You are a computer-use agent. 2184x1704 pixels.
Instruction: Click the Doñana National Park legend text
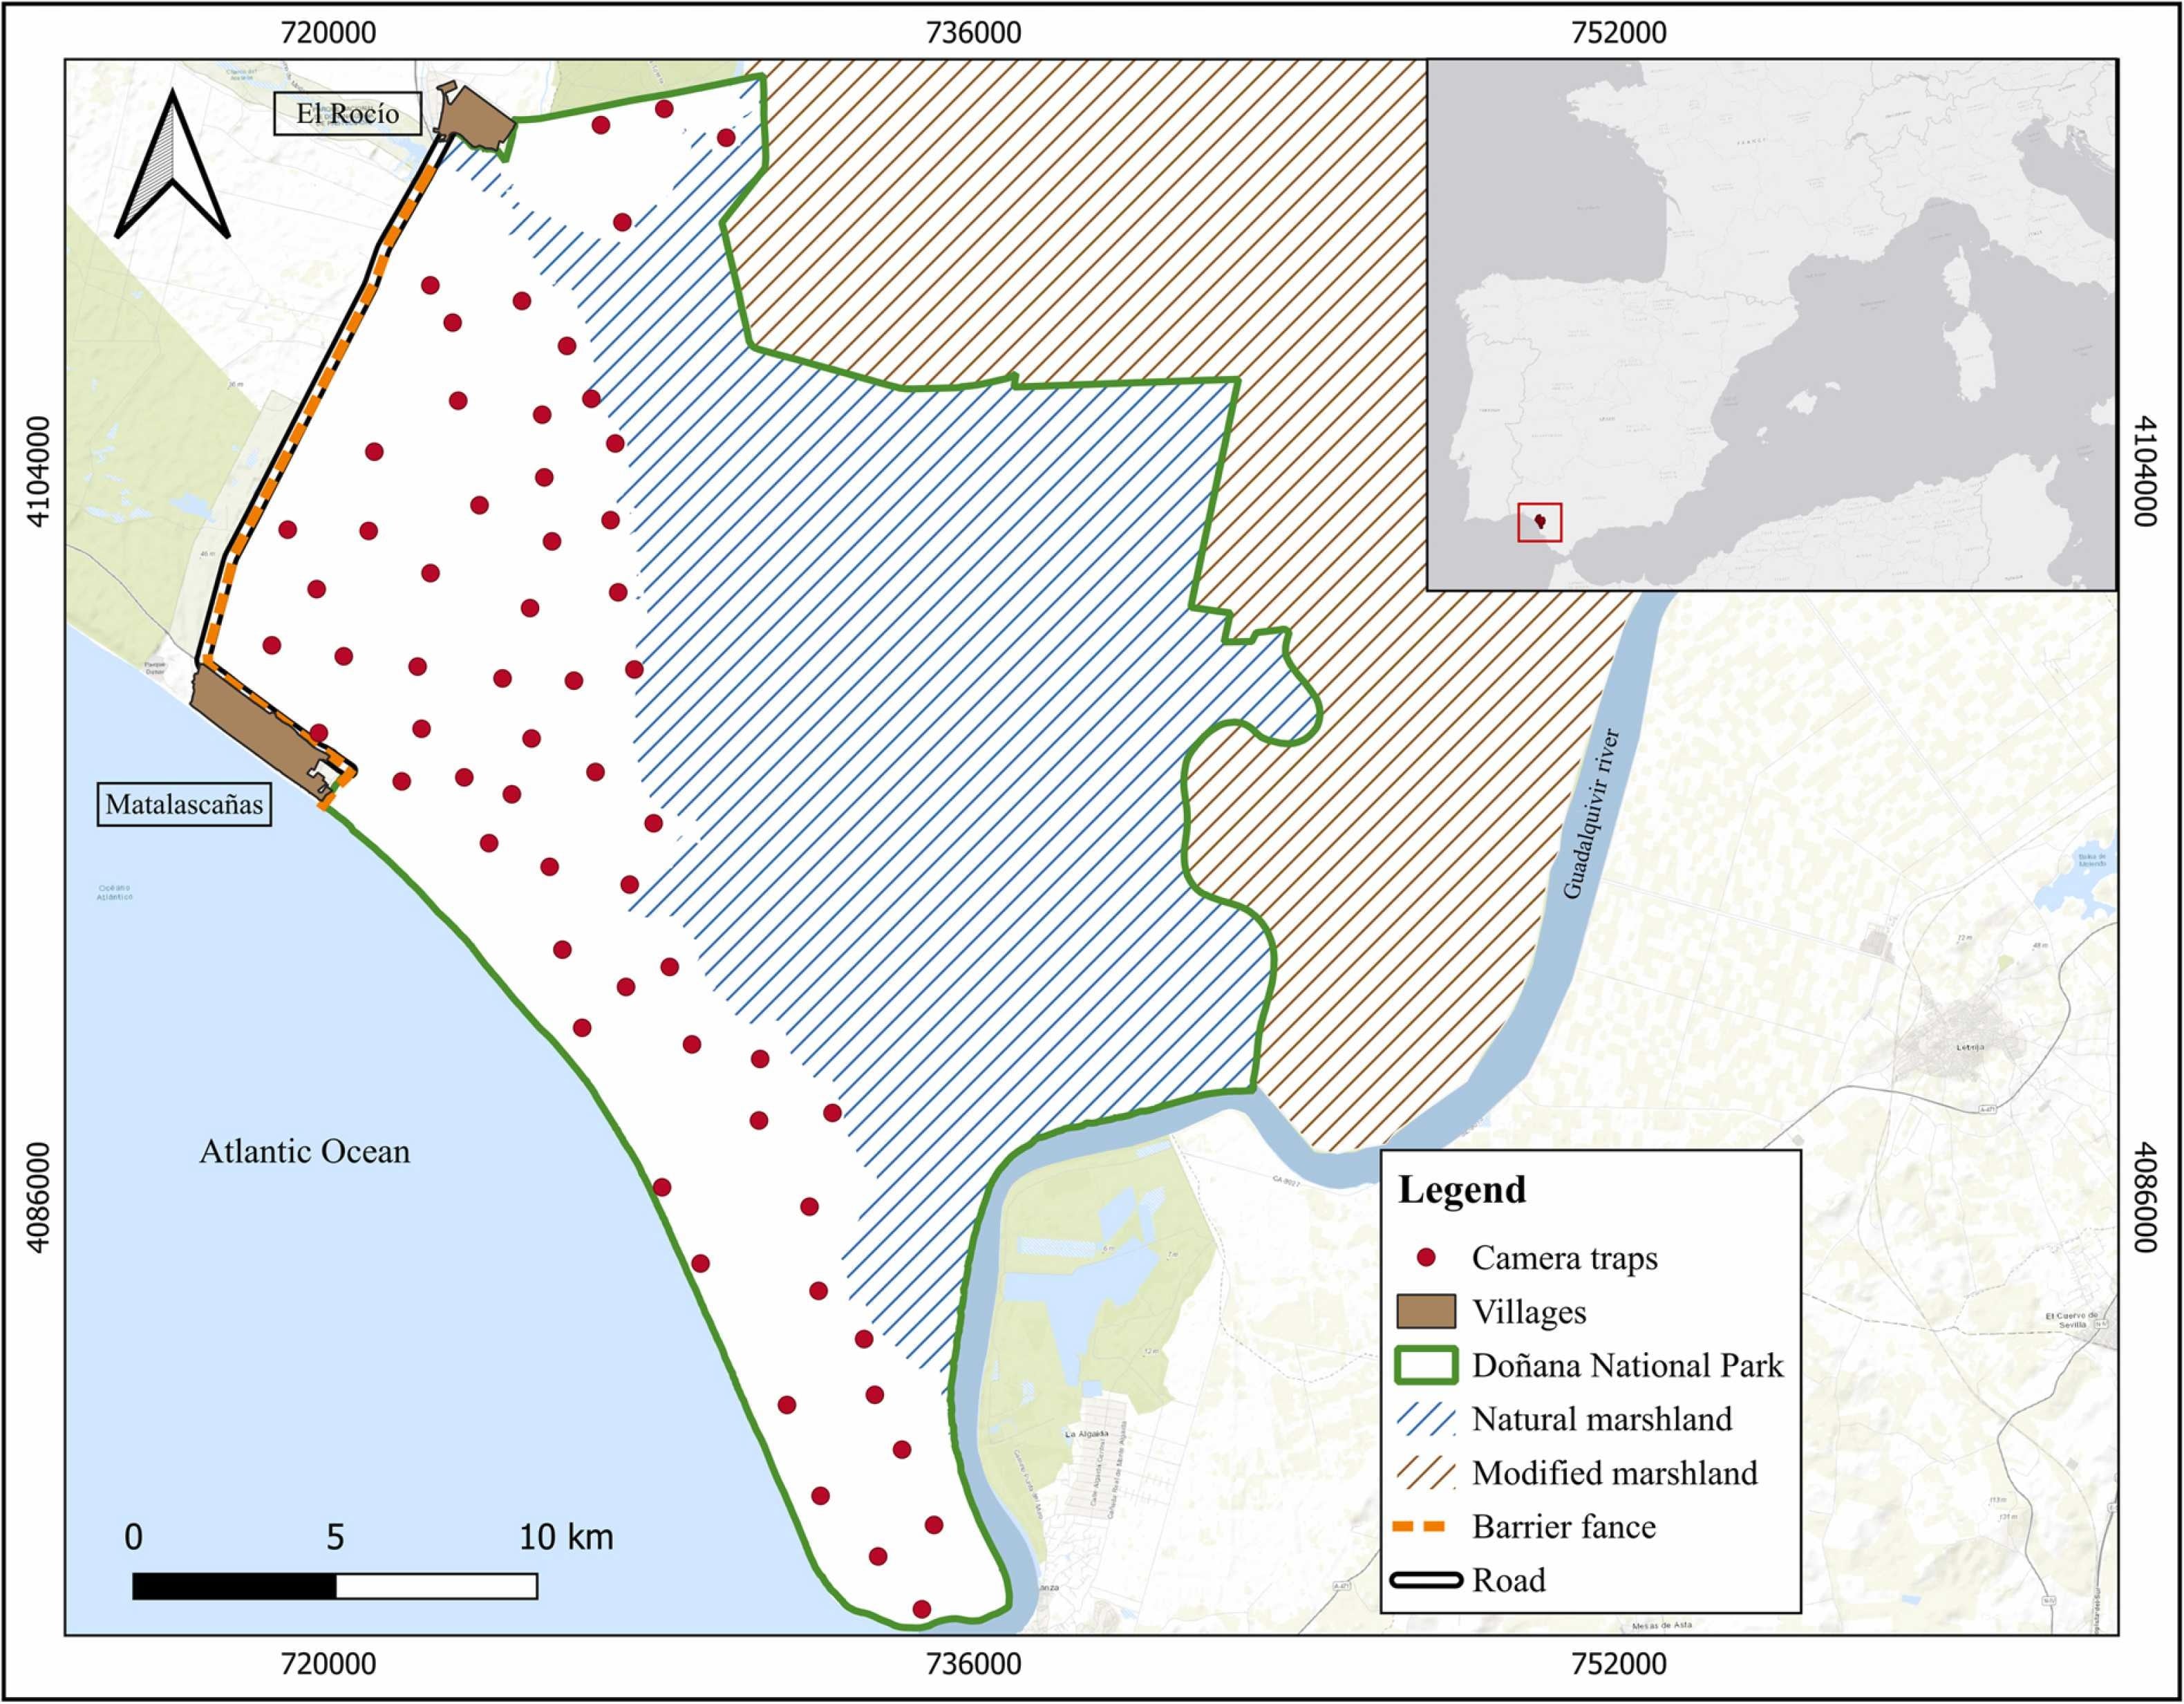click(x=1628, y=1366)
